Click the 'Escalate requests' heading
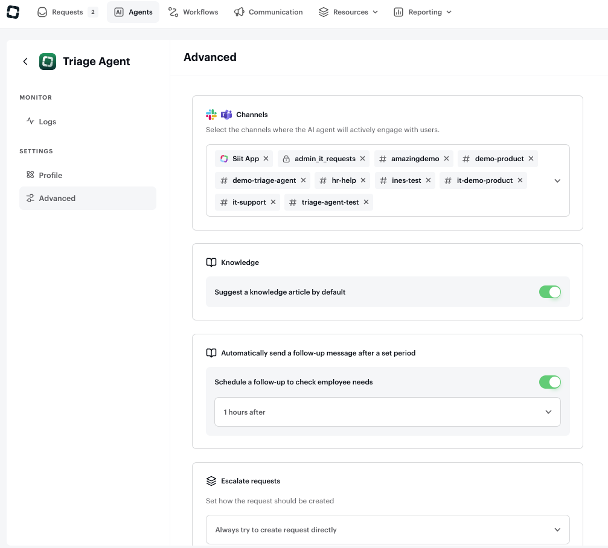The image size is (608, 548). pos(251,481)
